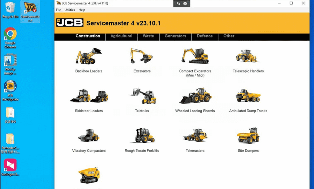Select the DefenderC... desktop folder
The width and height of the screenshot is (314, 189).
pyautogui.click(x=10, y=144)
